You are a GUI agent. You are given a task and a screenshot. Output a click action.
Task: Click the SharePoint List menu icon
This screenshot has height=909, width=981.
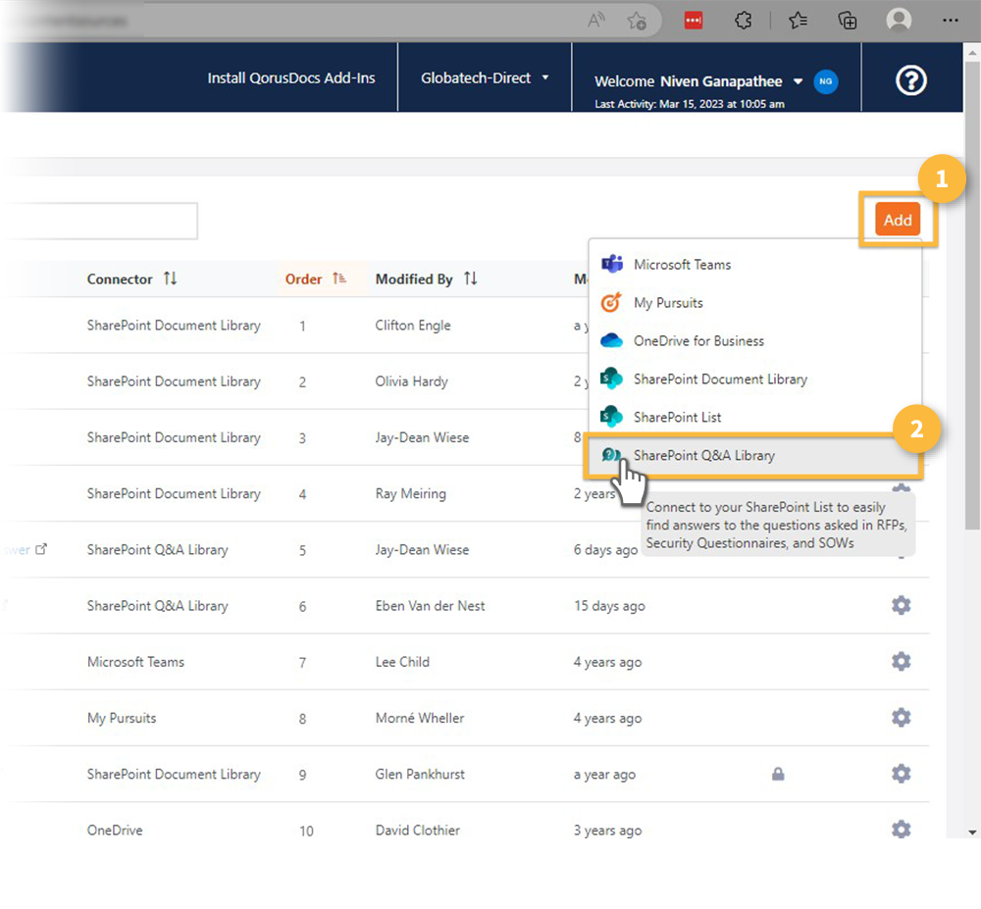tap(611, 417)
